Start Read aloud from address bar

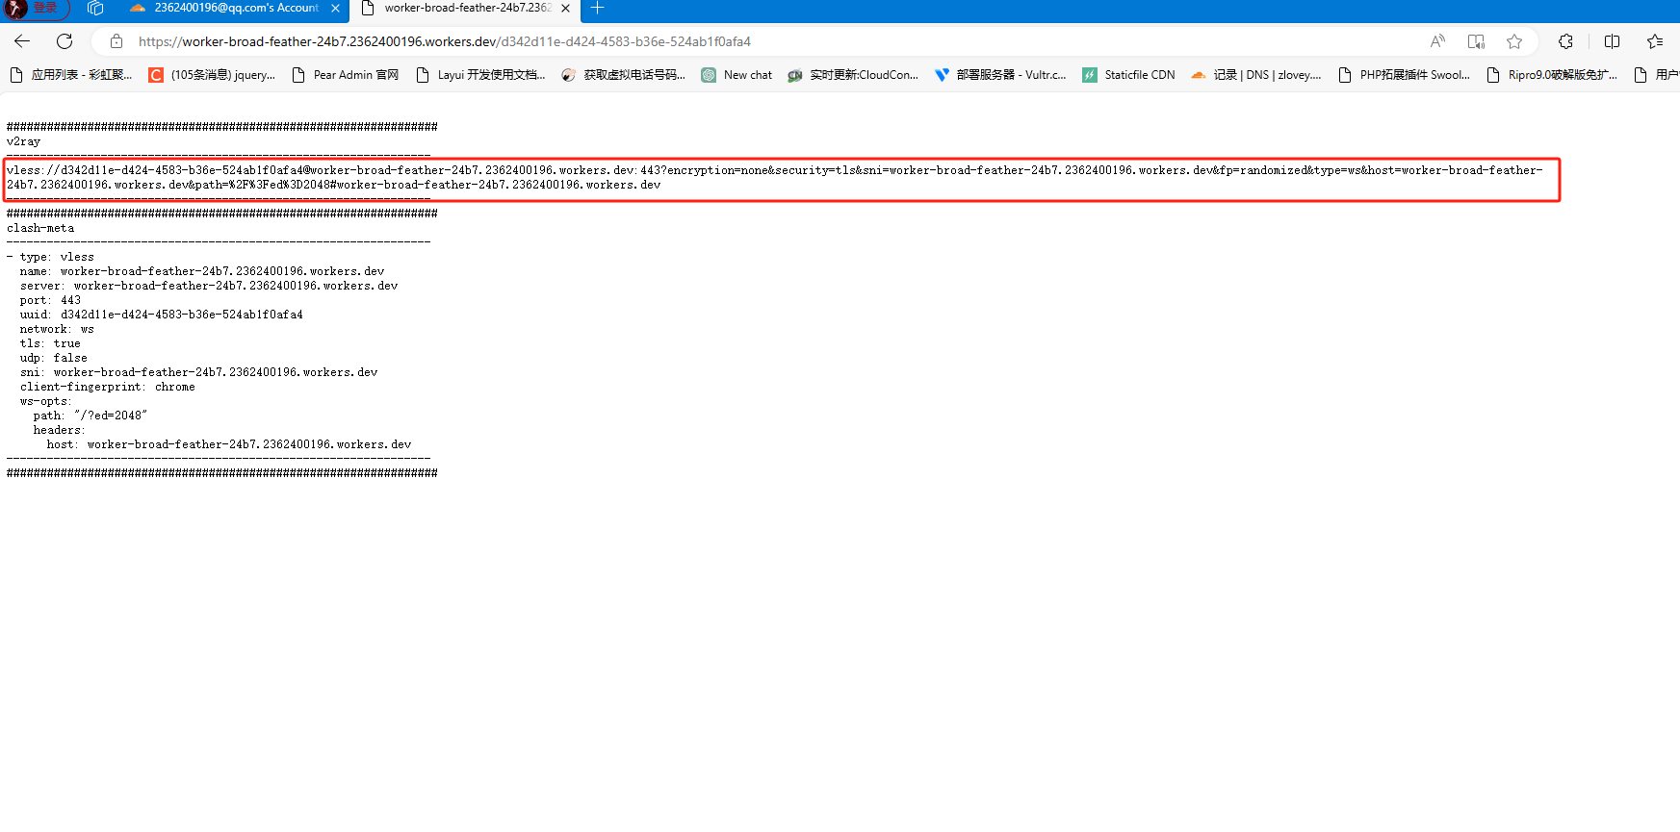[x=1437, y=41]
